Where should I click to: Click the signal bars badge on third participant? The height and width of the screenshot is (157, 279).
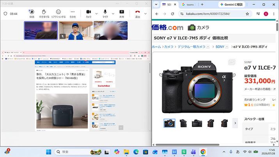97,36
